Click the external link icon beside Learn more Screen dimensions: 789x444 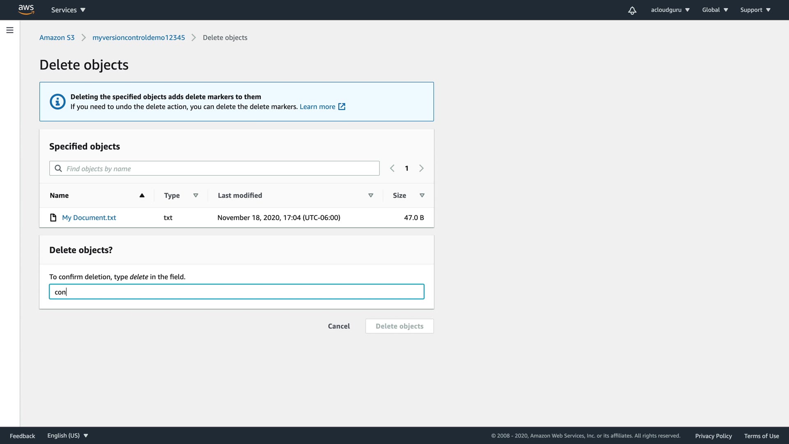click(x=341, y=106)
